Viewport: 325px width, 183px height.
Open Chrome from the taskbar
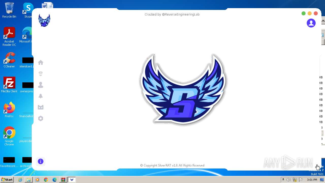pos(46,180)
